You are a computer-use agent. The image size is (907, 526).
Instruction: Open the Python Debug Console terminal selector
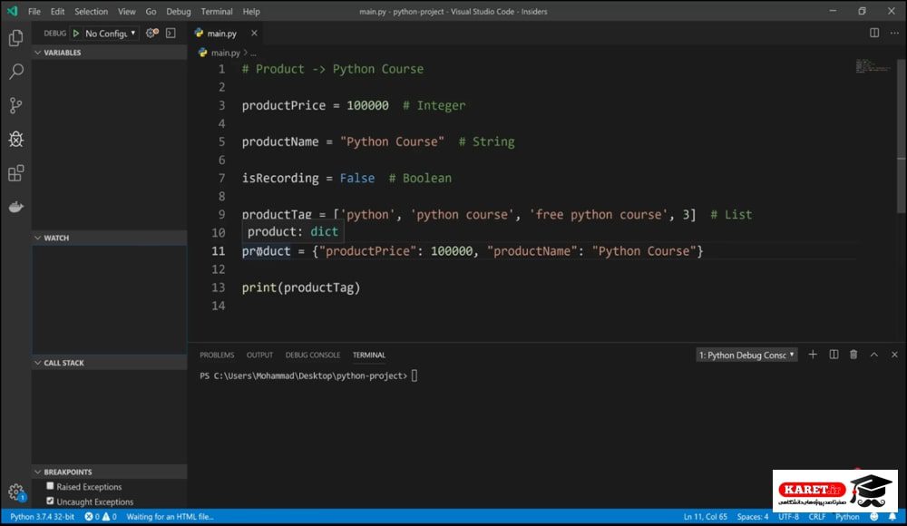coord(746,355)
